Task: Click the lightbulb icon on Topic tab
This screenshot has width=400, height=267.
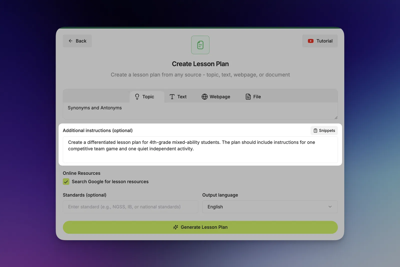Action: [137, 97]
